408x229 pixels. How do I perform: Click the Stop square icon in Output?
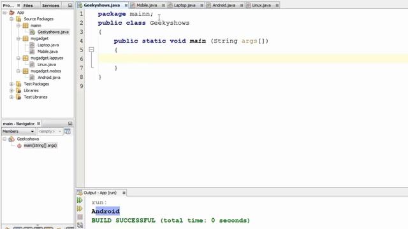[80, 217]
